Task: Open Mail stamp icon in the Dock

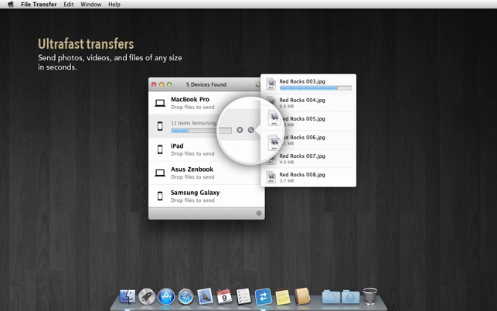Action: tap(205, 296)
